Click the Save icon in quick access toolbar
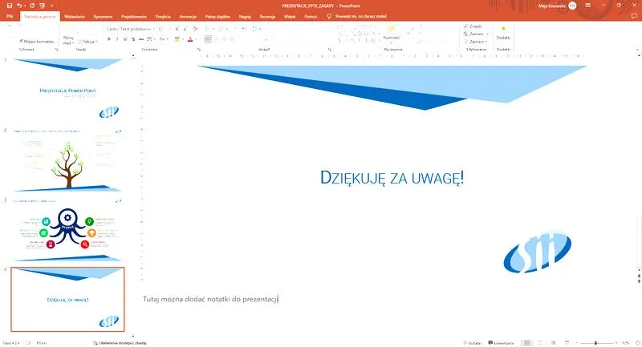Screen dimensions: 642x347 point(10,6)
